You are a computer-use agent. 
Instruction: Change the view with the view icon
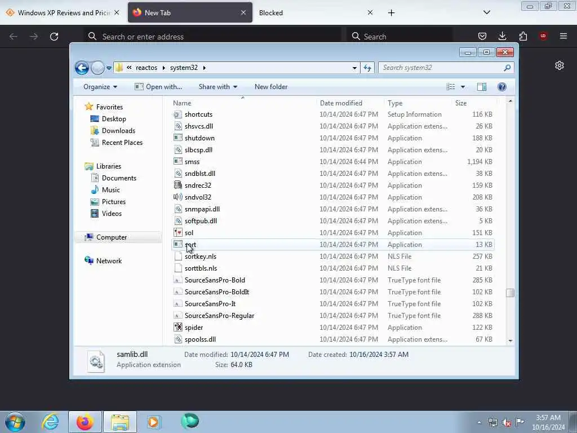pos(451,87)
